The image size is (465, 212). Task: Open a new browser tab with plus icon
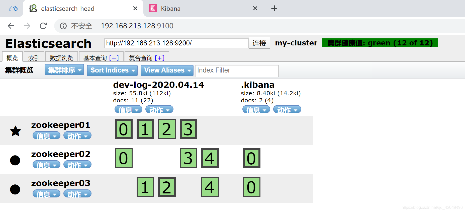(x=274, y=8)
